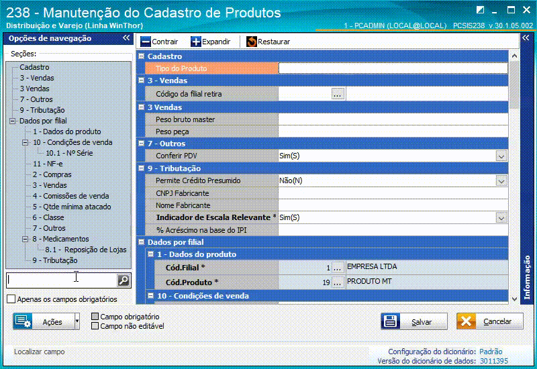Enable Apenas os campos obrigatórios
The width and height of the screenshot is (537, 369).
click(11, 299)
